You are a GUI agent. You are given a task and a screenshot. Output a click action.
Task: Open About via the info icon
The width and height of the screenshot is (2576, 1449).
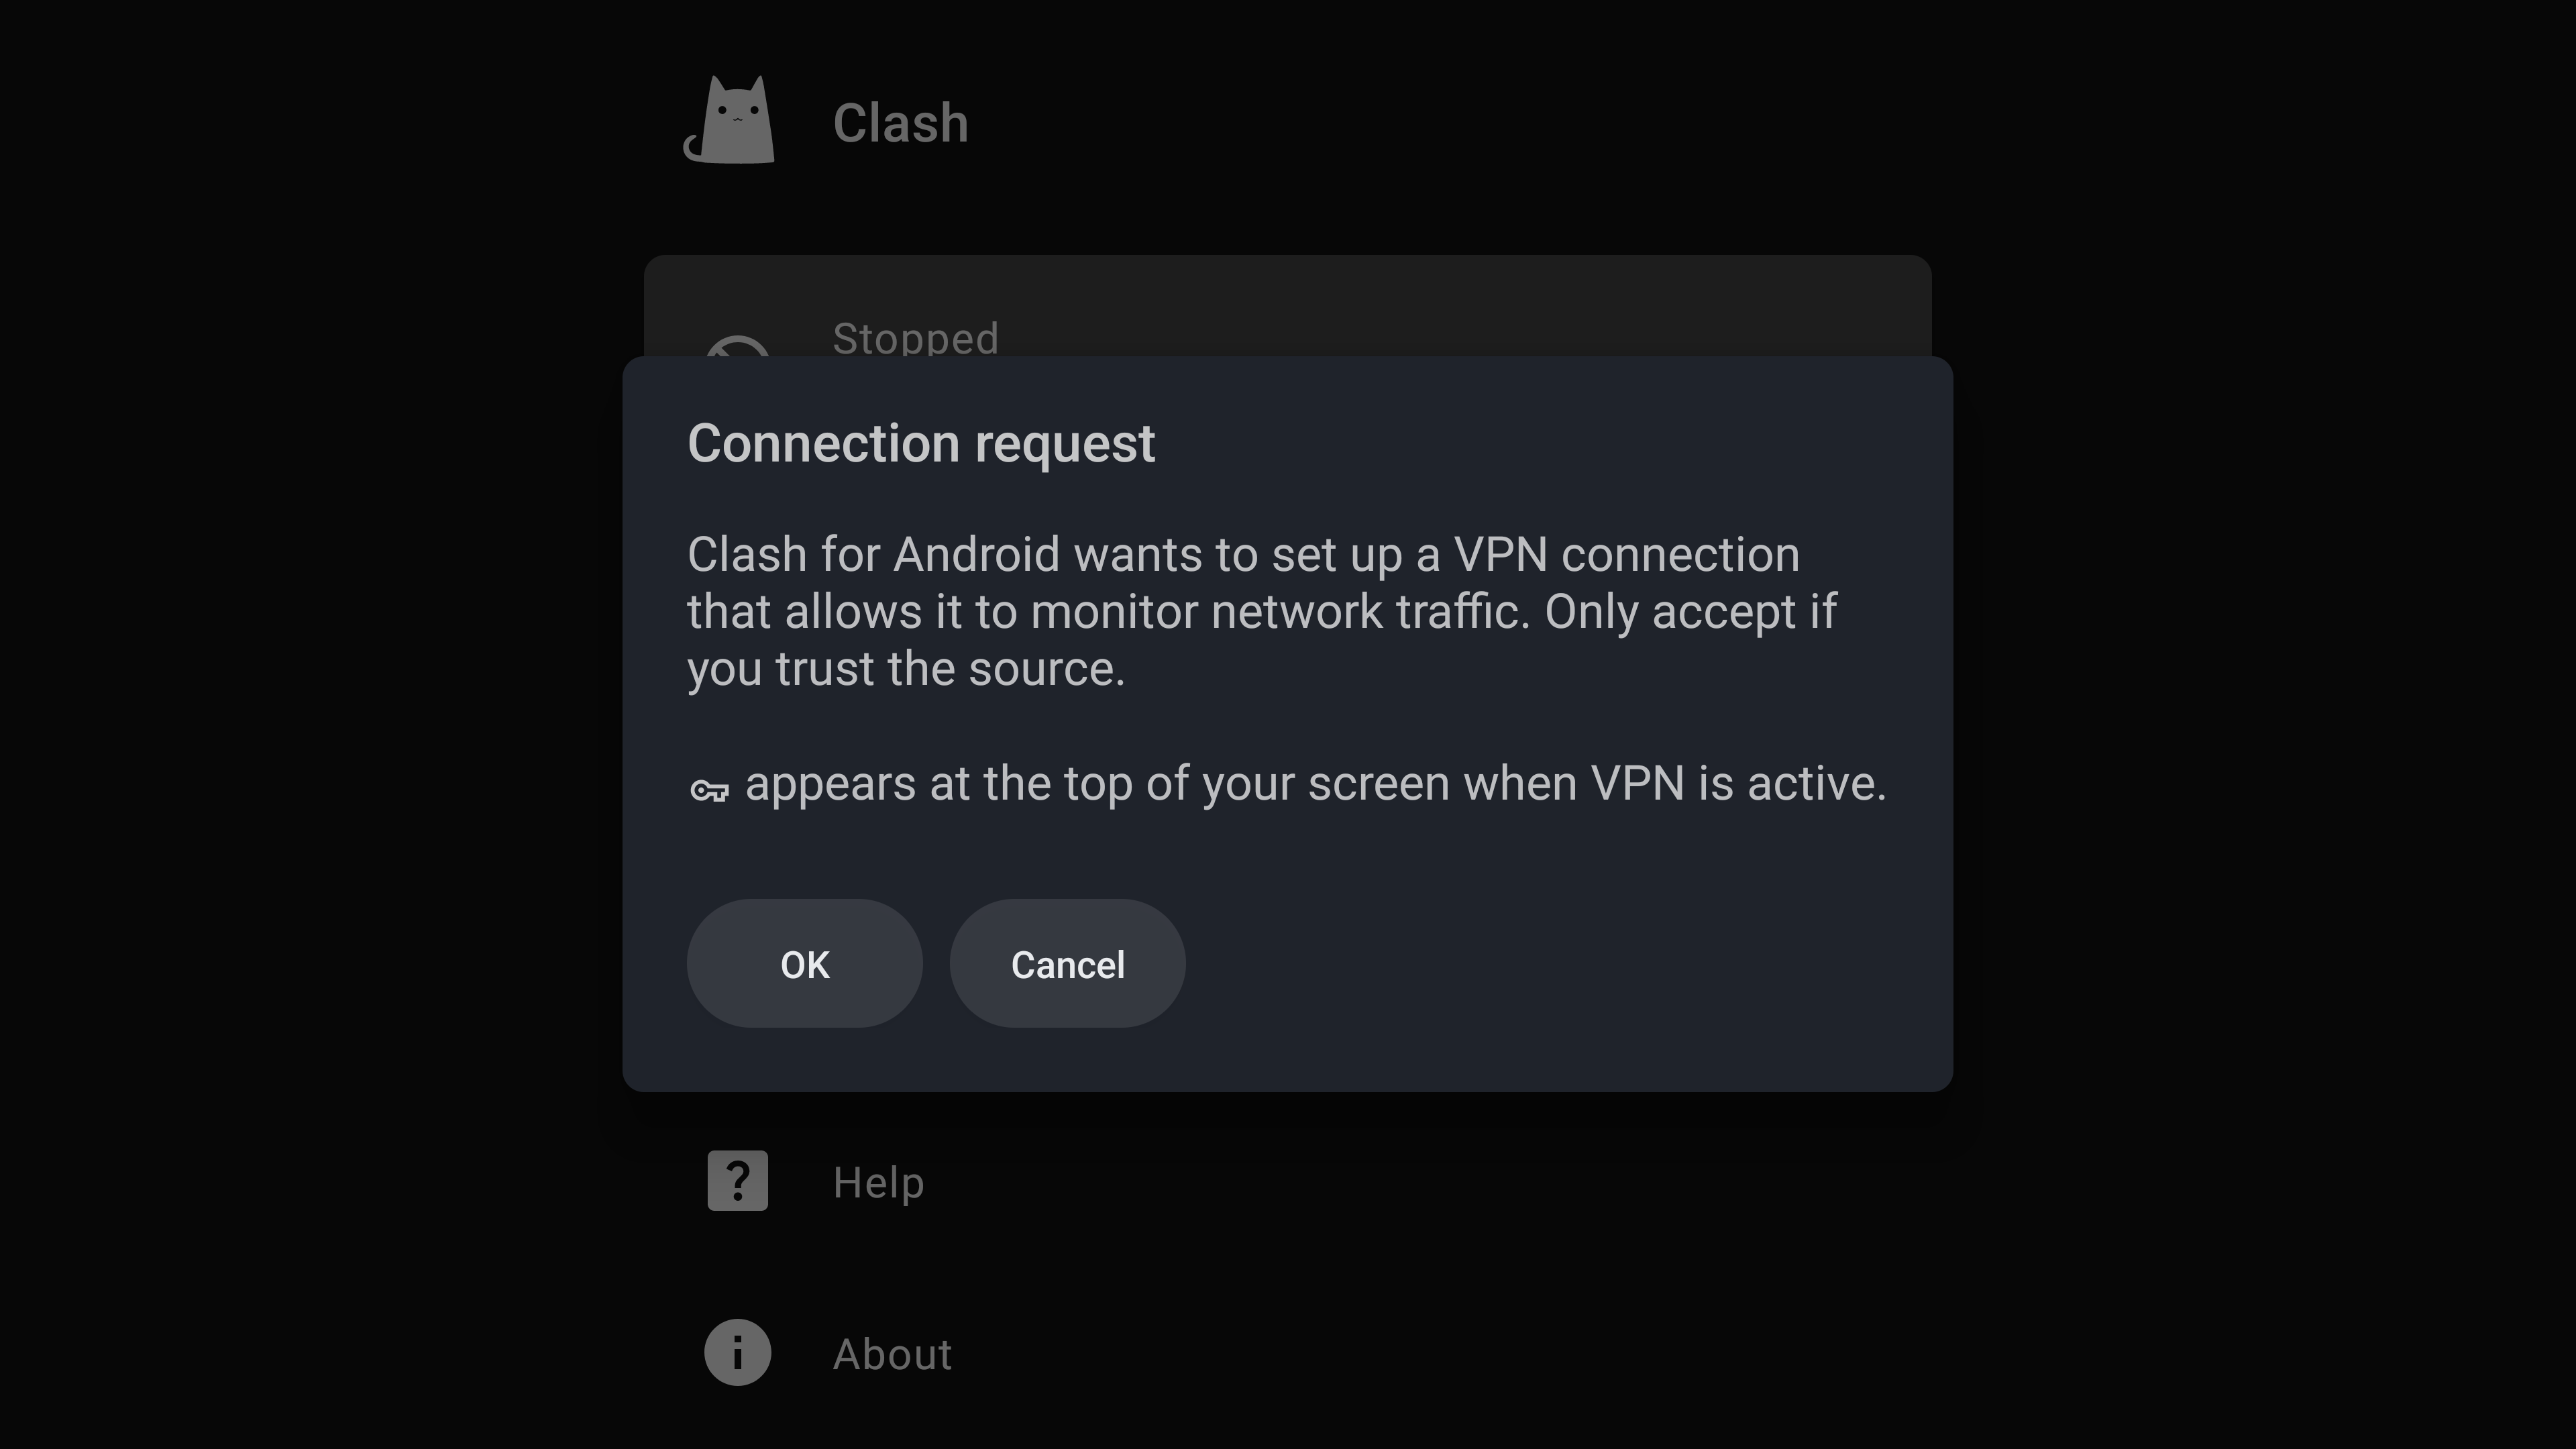737,1353
